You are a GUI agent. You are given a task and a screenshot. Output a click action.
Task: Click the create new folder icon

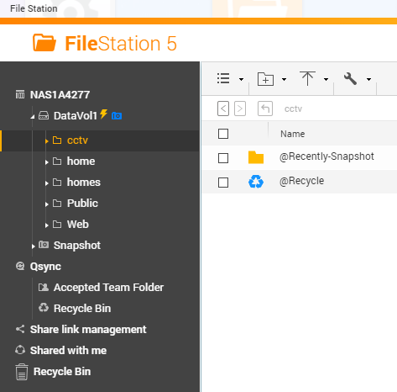click(x=265, y=79)
